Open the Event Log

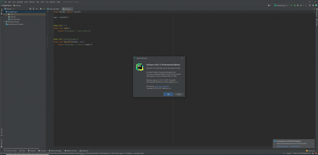[x=310, y=151]
